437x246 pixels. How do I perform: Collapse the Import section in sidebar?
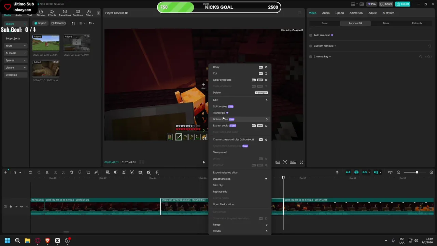coord(16,24)
